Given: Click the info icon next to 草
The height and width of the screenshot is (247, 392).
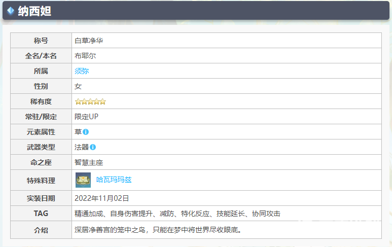Looking at the screenshot, I should [86, 132].
